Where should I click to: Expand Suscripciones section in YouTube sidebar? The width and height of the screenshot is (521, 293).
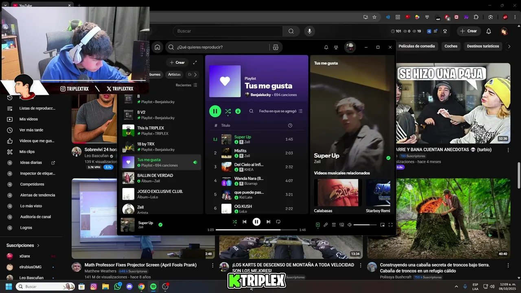point(23,245)
